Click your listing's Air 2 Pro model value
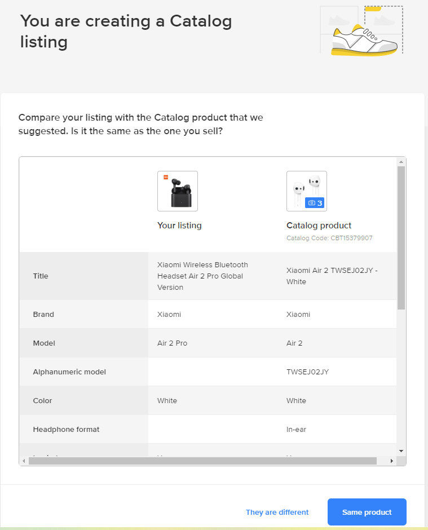Viewport: 428px width, 530px height. (172, 343)
